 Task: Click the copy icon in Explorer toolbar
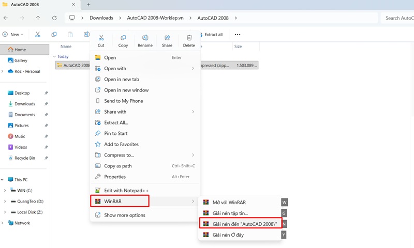click(x=54, y=34)
